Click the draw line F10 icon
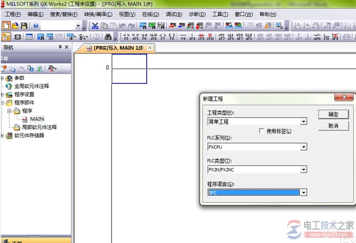The image size is (356, 243). [326, 37]
